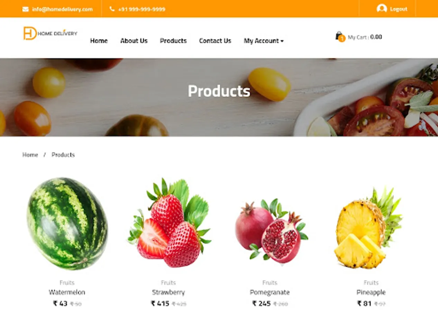Go to About Us page
Screen dimensions: 438x311
click(134, 41)
